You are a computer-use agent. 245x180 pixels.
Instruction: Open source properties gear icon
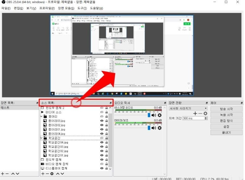pos(52,174)
